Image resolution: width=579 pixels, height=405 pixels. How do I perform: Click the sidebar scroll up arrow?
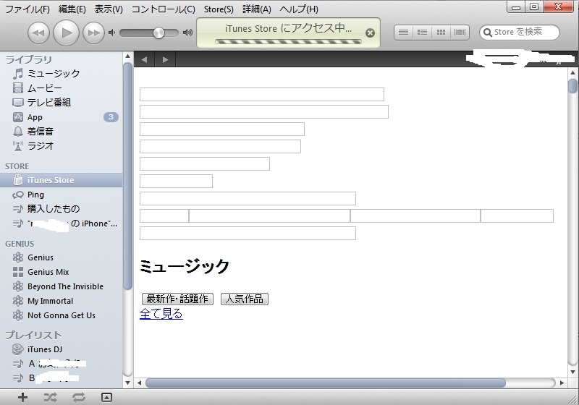tap(128, 56)
